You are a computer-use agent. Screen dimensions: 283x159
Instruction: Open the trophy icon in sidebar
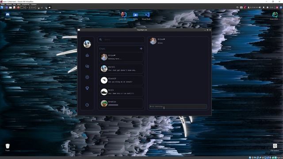[x=87, y=88]
